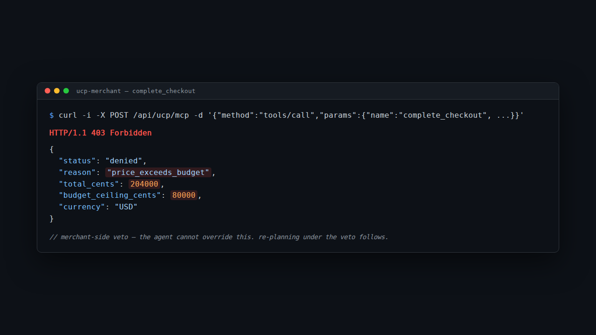This screenshot has width=596, height=335.
Task: Minimize the terminal using the yellow button
Action: 57,91
